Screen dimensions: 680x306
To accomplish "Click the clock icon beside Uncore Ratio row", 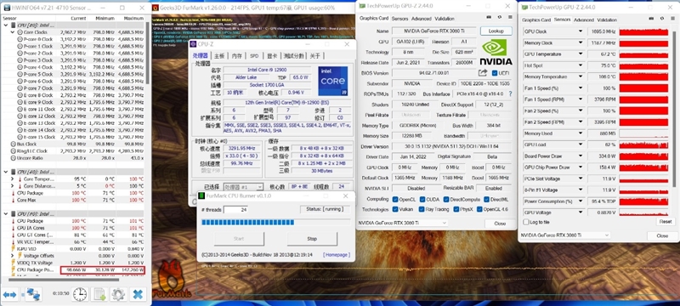I will [13, 158].
